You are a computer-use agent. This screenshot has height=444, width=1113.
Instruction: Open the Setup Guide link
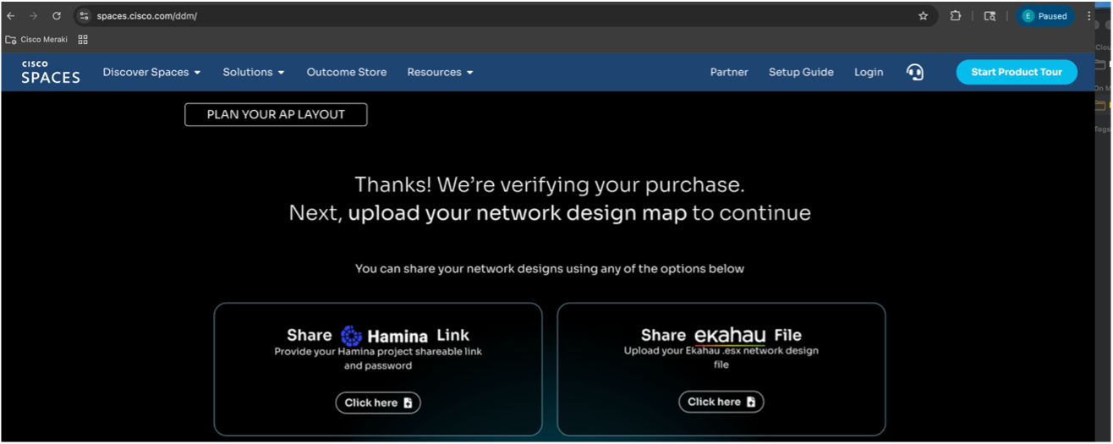801,72
